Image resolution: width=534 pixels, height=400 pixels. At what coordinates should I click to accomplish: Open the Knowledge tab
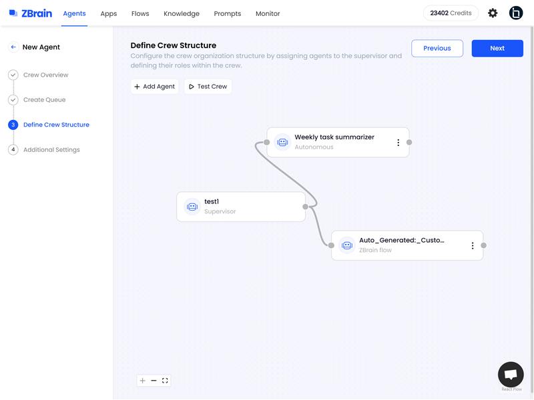pyautogui.click(x=182, y=13)
